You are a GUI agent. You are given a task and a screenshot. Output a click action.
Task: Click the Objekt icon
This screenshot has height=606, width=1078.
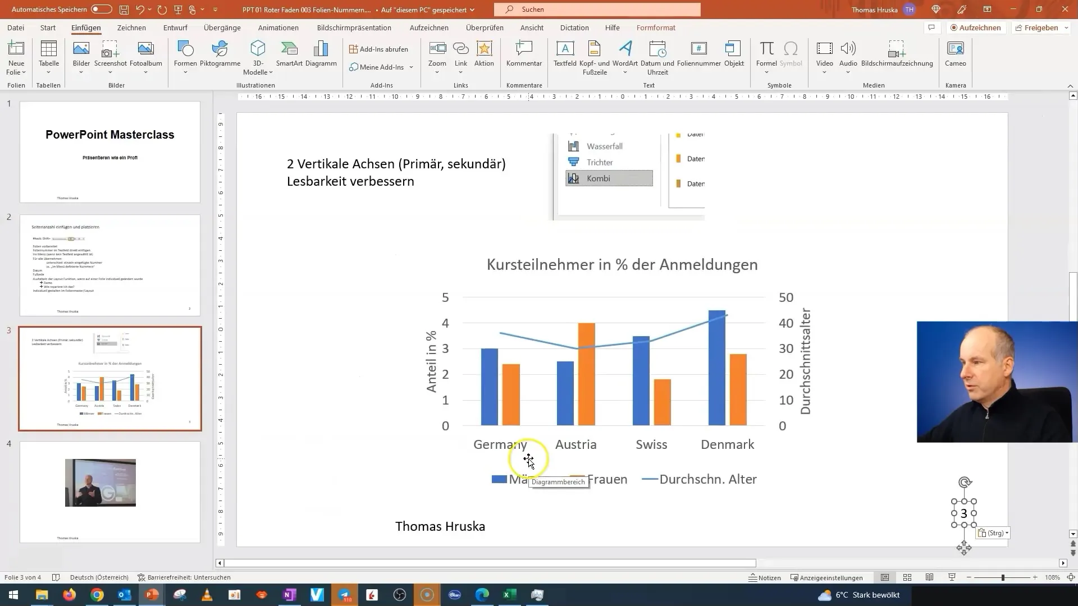734,49
